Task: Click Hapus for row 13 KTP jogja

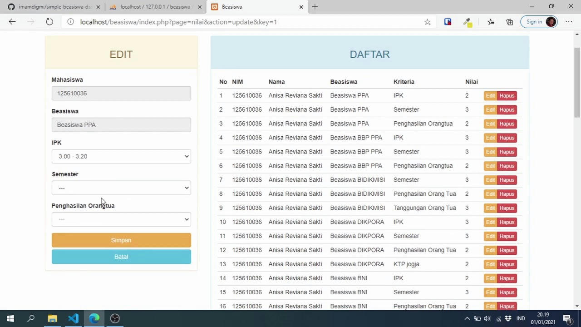Action: tap(507, 264)
